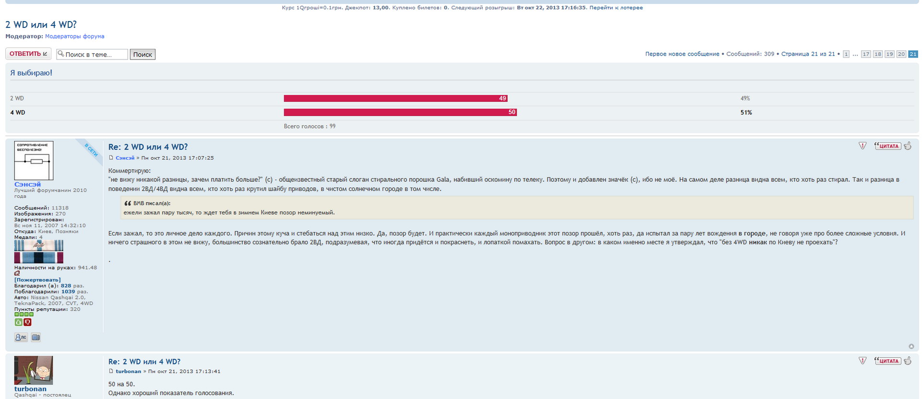922x399 pixels.
Task: Open 'Модераторы форума' link
Action: pyautogui.click(x=74, y=36)
